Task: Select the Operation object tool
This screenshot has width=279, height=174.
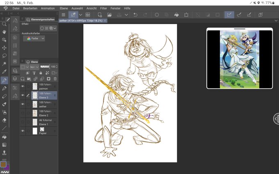Action: pyautogui.click(x=4, y=40)
